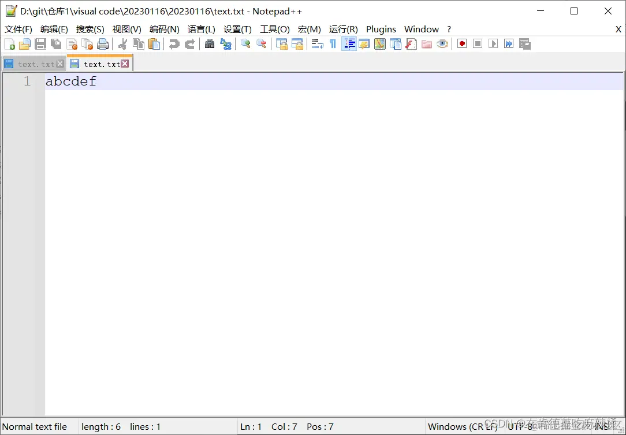Toggle the highlighted indent guide button

[x=349, y=44]
